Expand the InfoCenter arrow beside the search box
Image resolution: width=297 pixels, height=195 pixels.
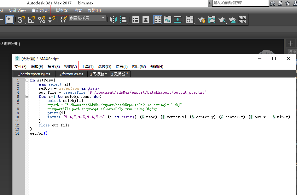click(x=210, y=3)
